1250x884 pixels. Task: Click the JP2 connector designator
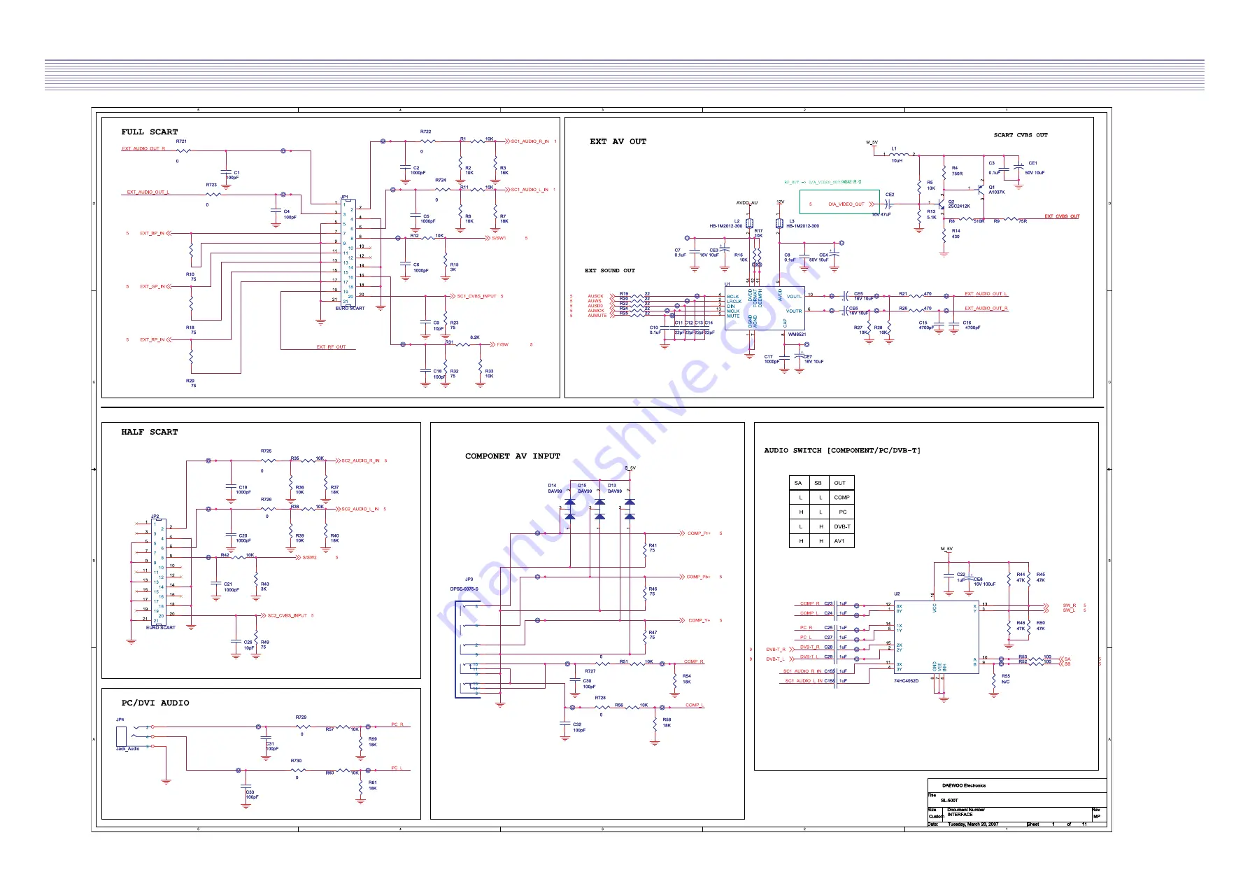point(155,517)
